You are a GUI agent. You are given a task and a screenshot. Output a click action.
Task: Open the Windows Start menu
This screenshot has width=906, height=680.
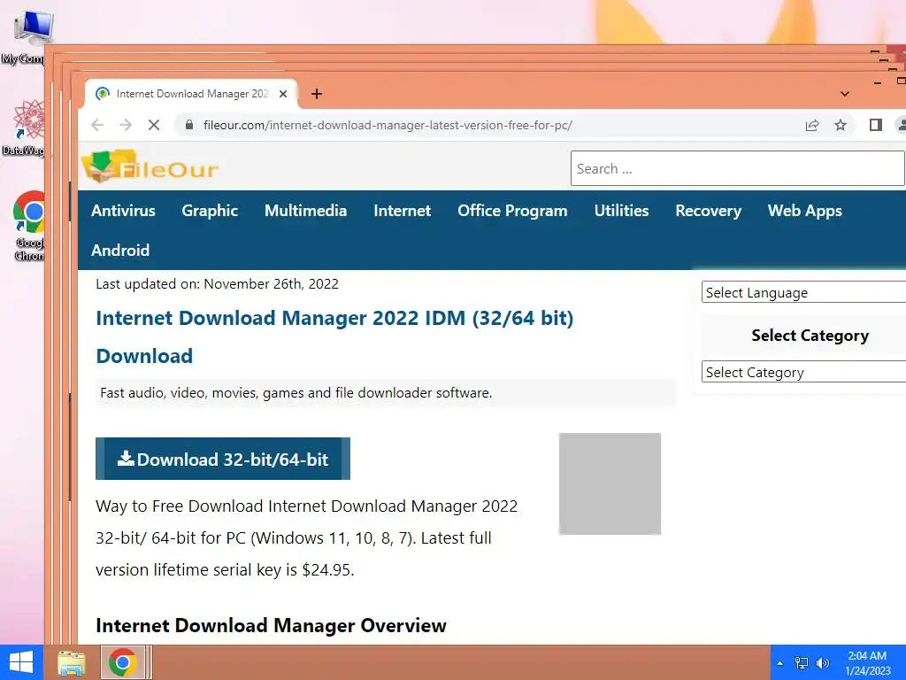point(21,662)
